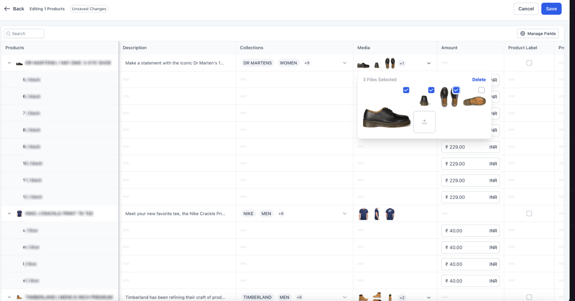Open Manage Fields
Screen dimensions: 575x301
click(x=538, y=34)
